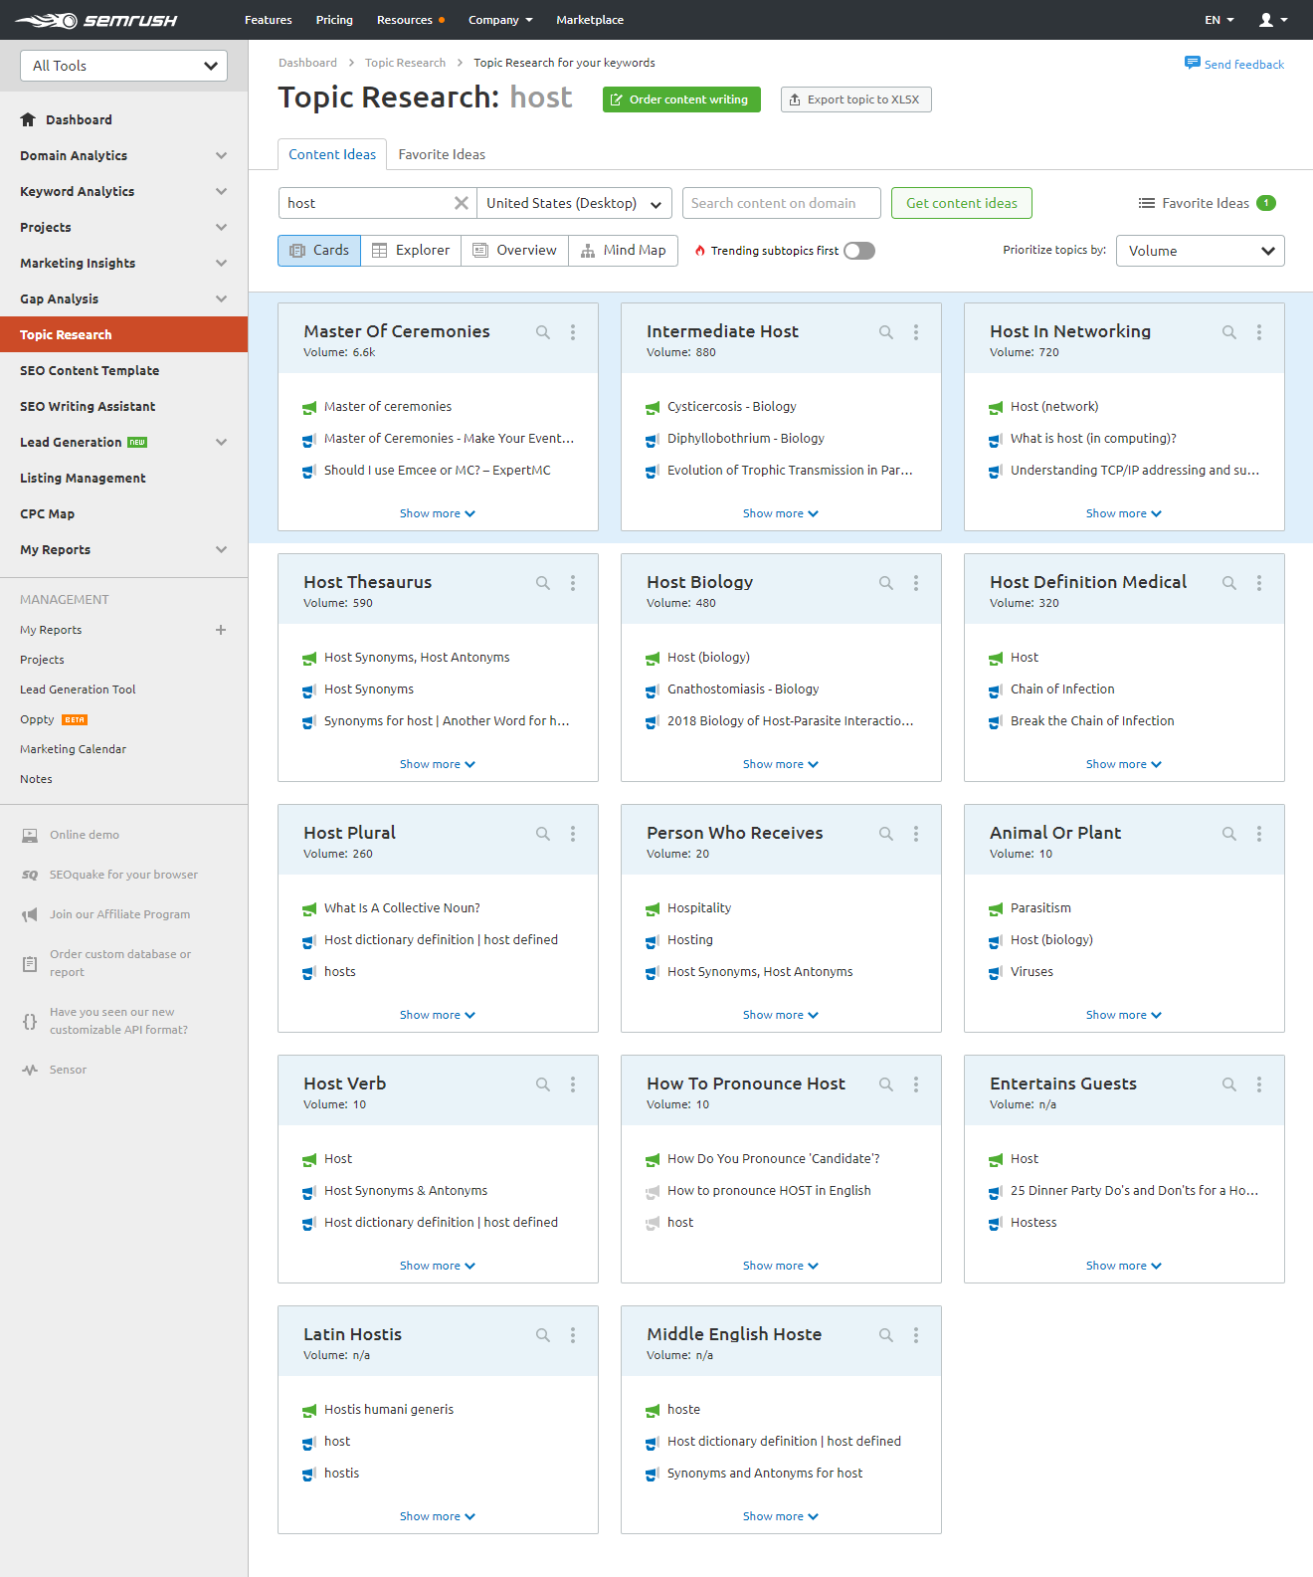The height and width of the screenshot is (1577, 1313).
Task: Toggle Trending subtopics first switch
Action: (x=859, y=251)
